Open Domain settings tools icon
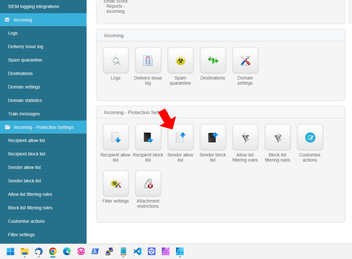Viewport: 352px width, 259px height. coord(245,60)
